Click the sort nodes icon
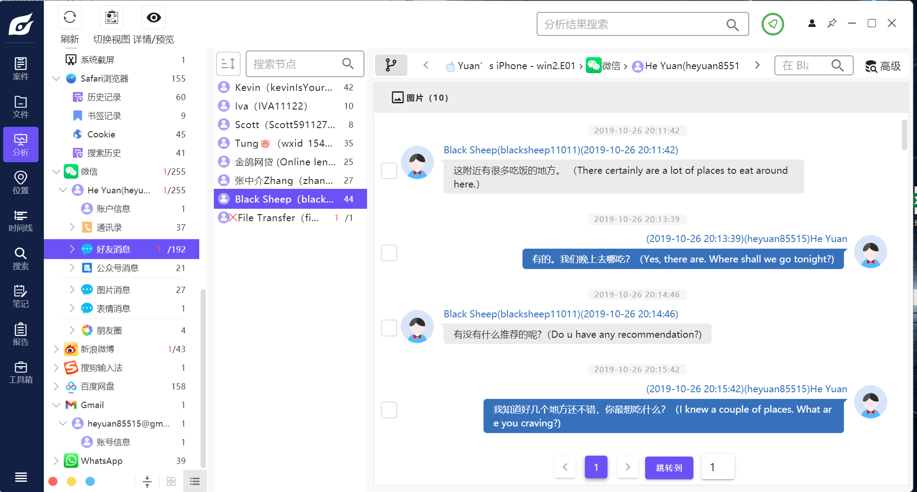The height and width of the screenshot is (492, 917). (228, 64)
